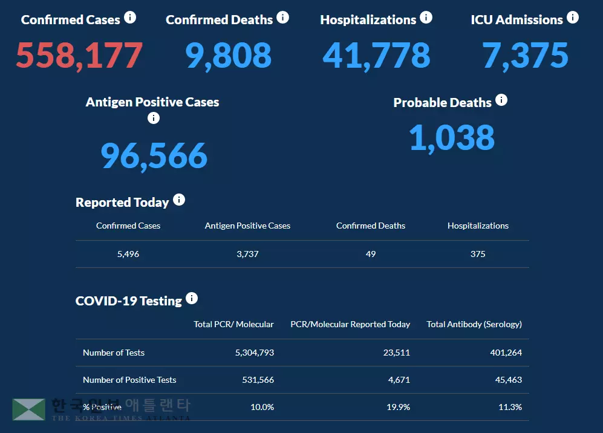Open the info icon under Antigen Positive Cases
The height and width of the screenshot is (433, 603).
click(154, 118)
